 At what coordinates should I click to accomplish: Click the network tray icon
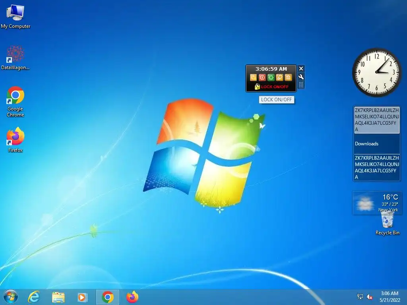click(x=360, y=296)
